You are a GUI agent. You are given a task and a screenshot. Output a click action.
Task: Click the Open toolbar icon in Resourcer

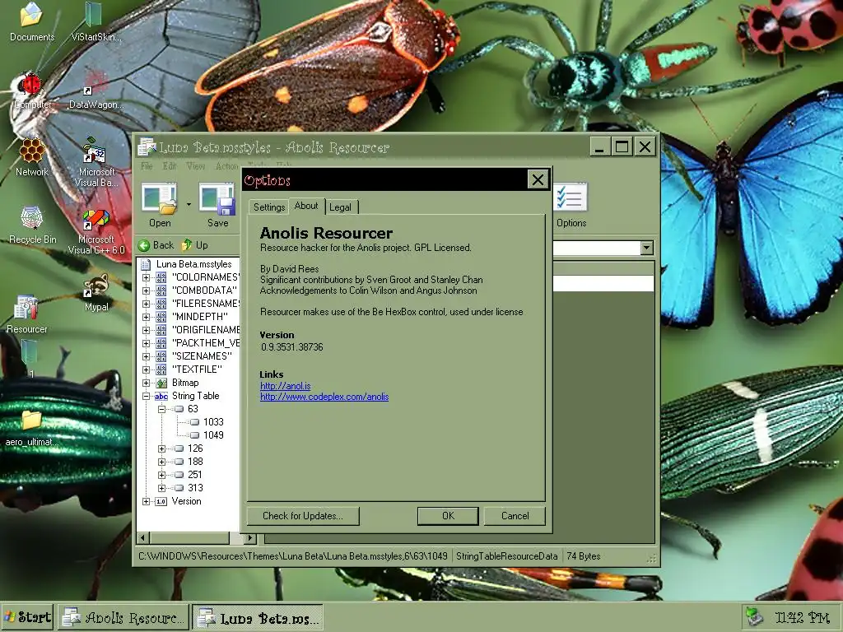pos(160,199)
